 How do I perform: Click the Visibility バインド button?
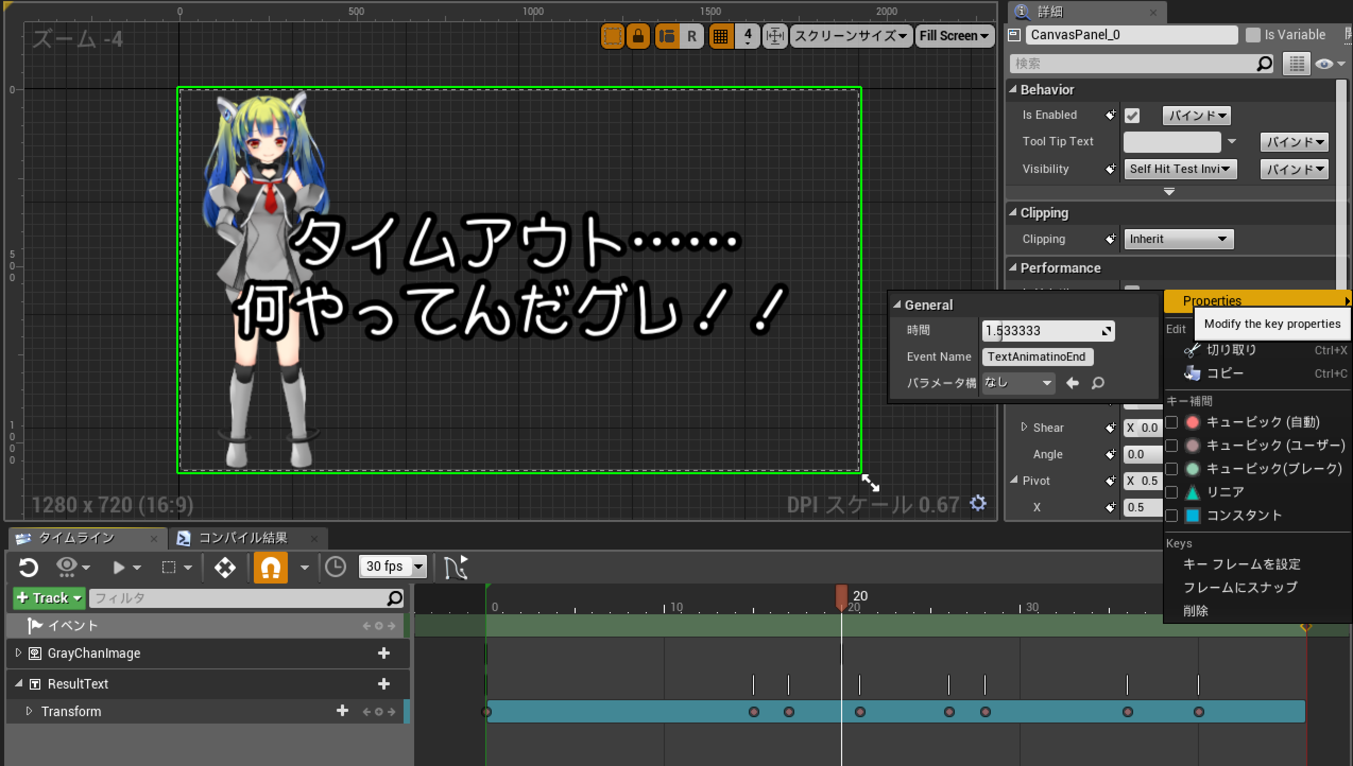tap(1294, 169)
